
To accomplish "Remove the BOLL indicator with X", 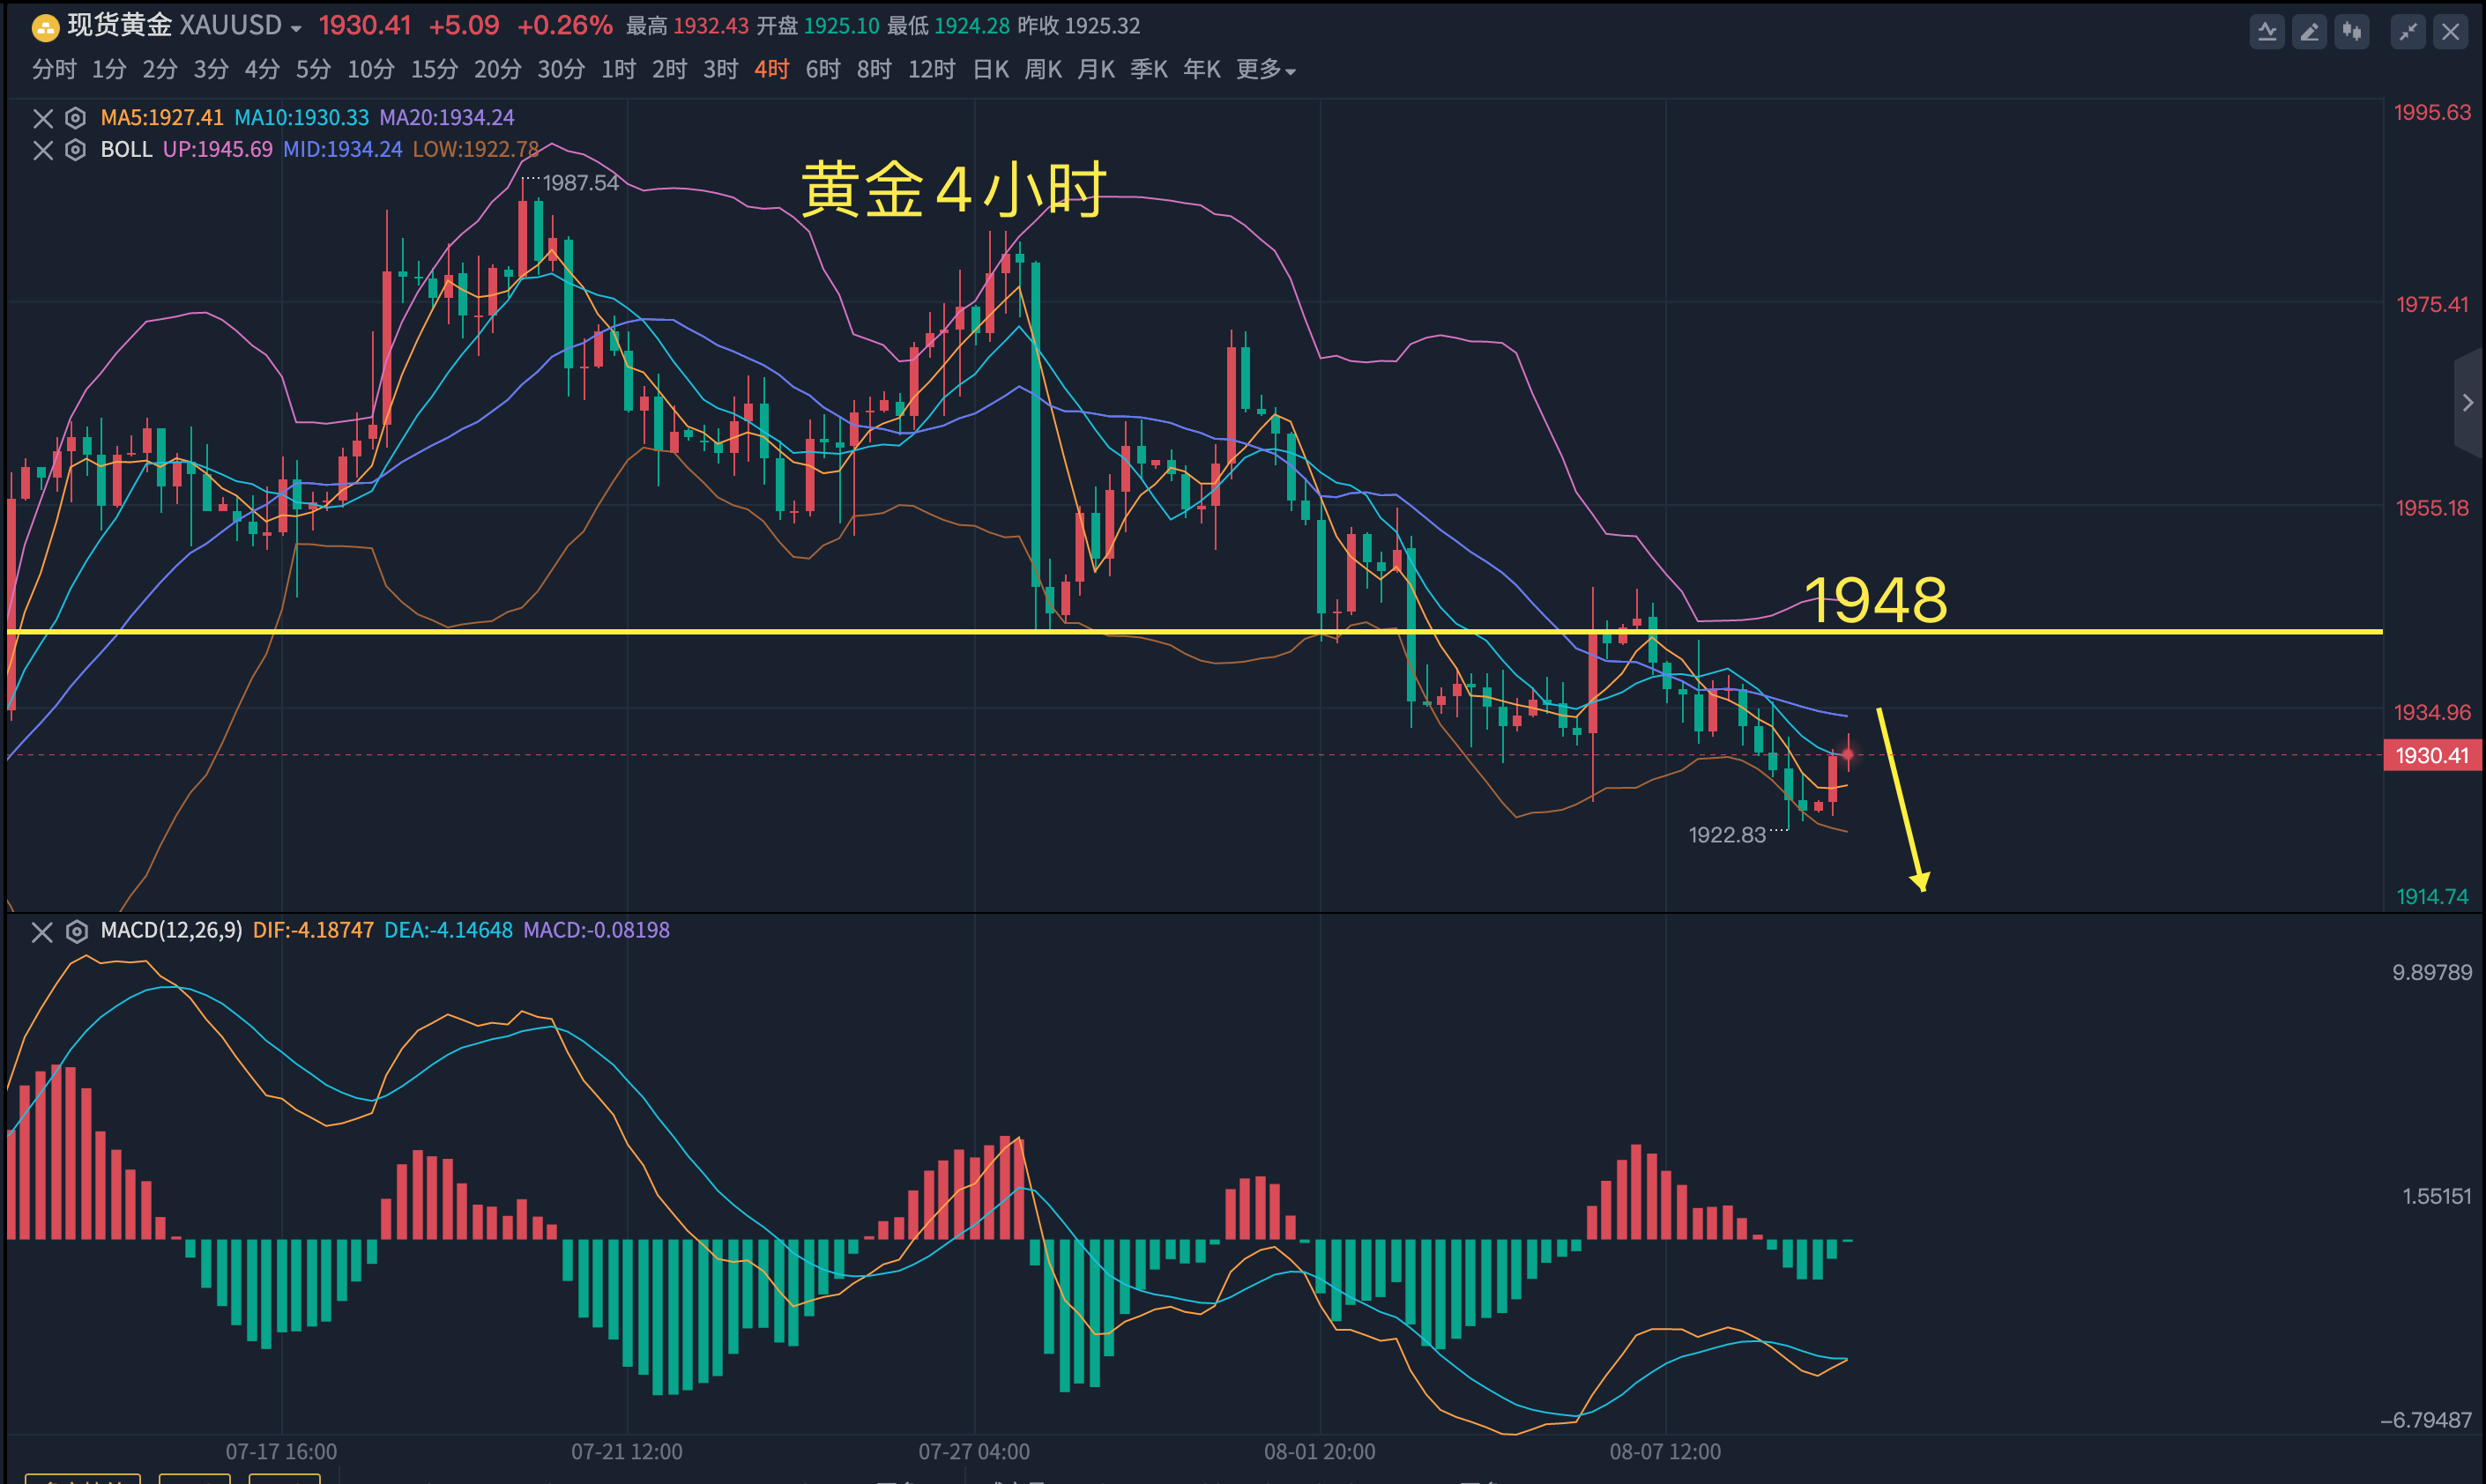I will [x=43, y=150].
